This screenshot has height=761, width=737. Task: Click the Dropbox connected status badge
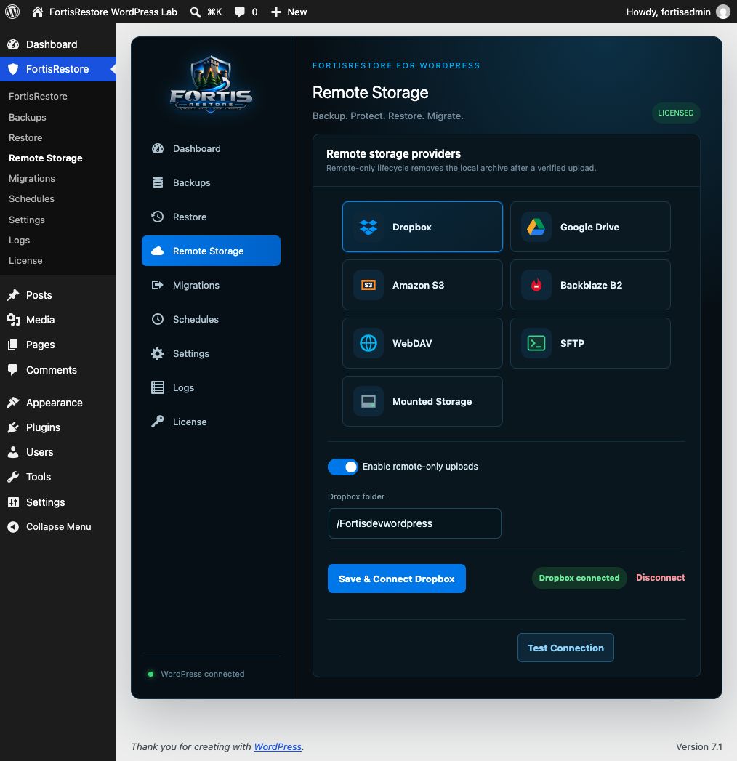coord(579,578)
